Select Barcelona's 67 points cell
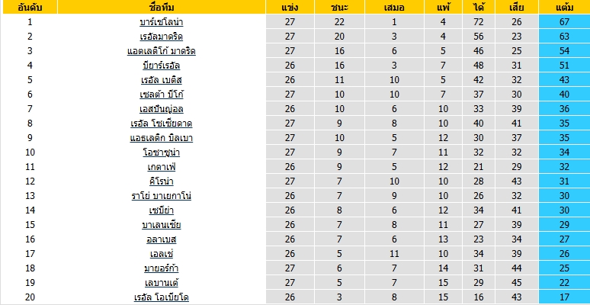This screenshot has width=590, height=305. tap(564, 22)
